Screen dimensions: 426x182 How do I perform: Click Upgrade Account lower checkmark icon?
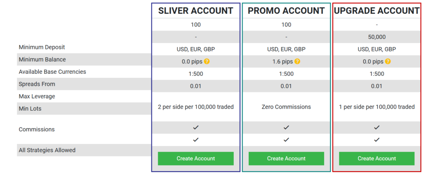pyautogui.click(x=376, y=140)
